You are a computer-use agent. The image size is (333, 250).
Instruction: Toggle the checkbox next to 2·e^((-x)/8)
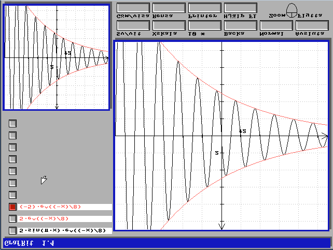pos(13,218)
